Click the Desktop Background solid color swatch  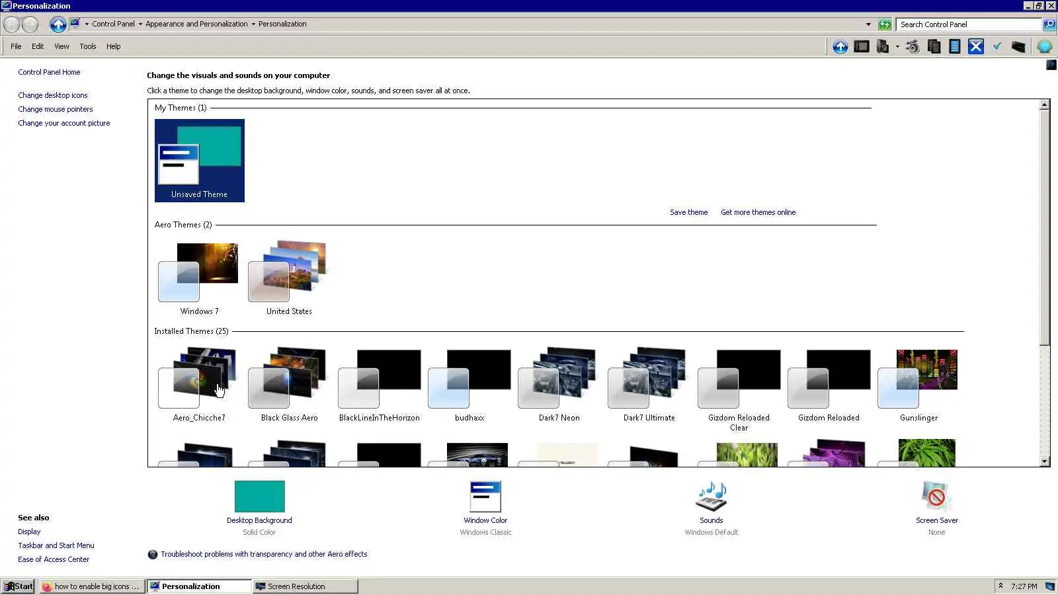(259, 496)
